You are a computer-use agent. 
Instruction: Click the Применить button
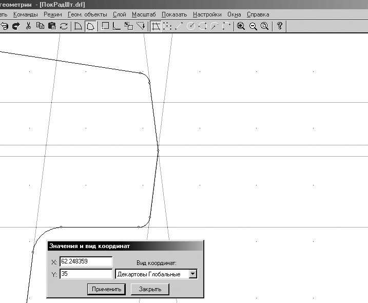tap(106, 289)
